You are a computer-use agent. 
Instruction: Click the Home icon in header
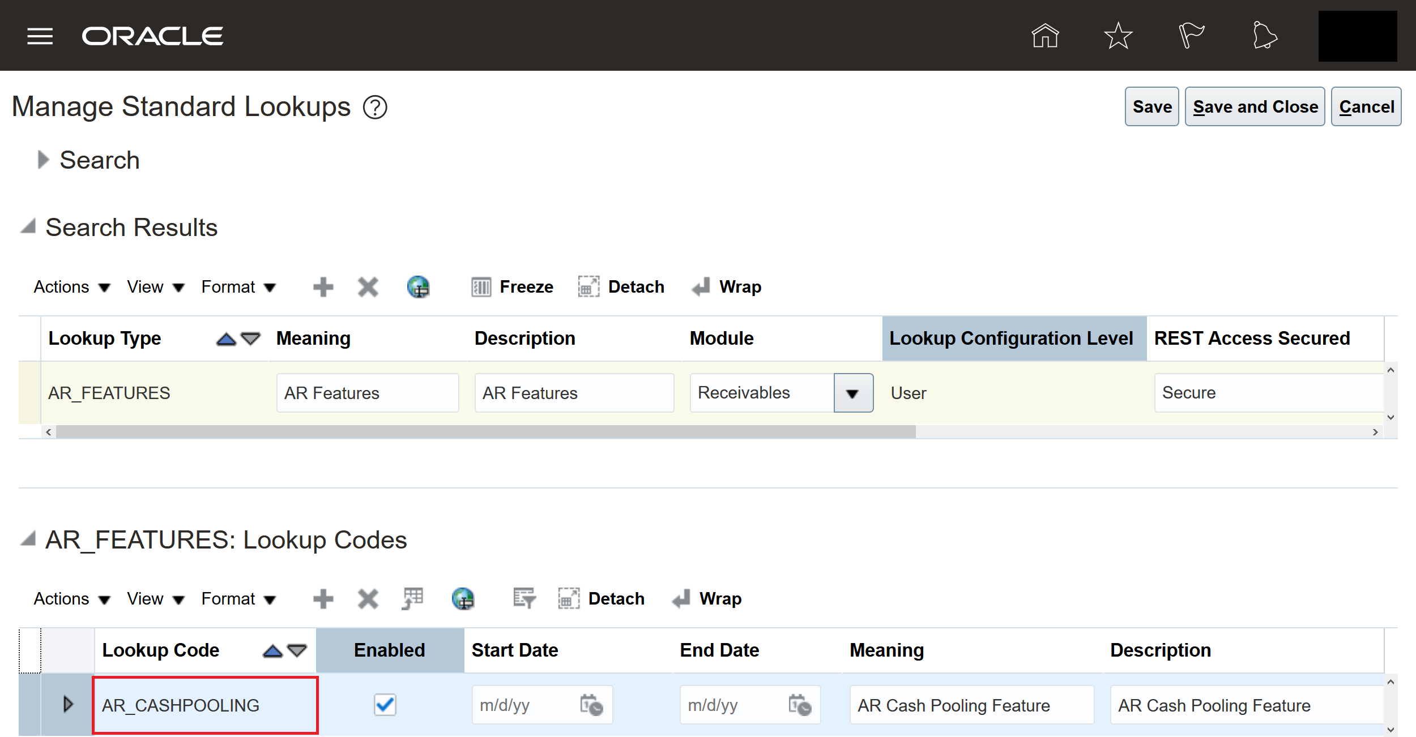(1044, 36)
